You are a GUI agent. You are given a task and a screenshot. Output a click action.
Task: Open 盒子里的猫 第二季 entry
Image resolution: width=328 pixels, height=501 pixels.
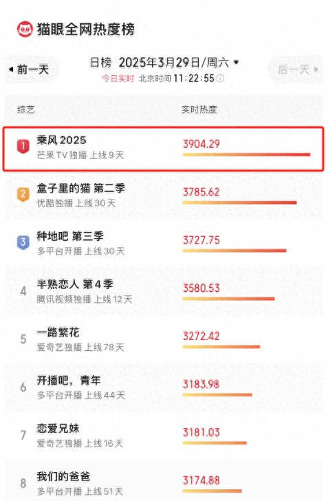pos(164,195)
